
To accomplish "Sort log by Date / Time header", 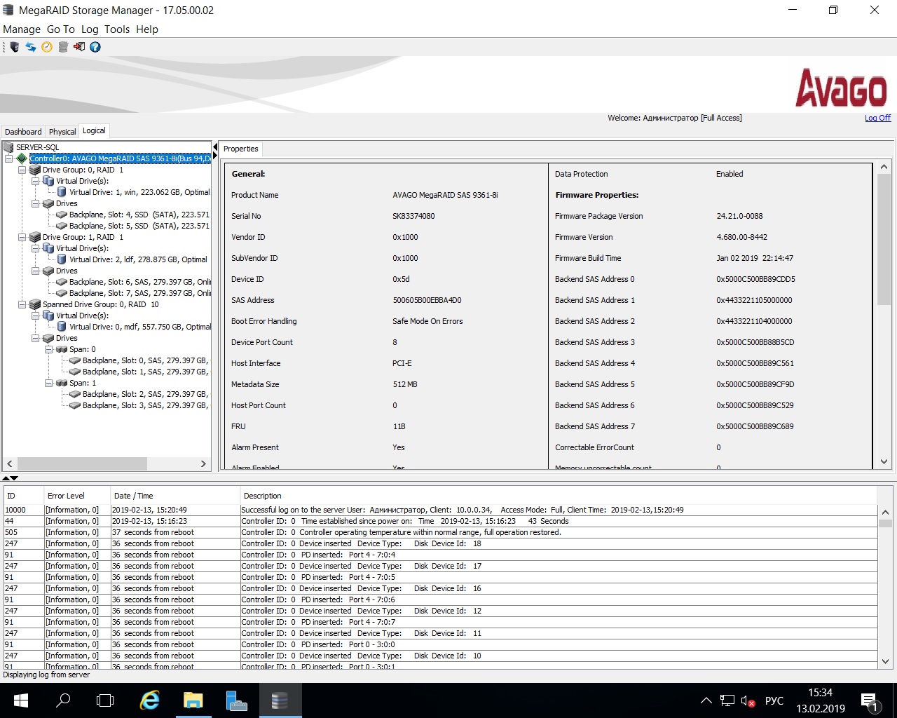I will 175,496.
